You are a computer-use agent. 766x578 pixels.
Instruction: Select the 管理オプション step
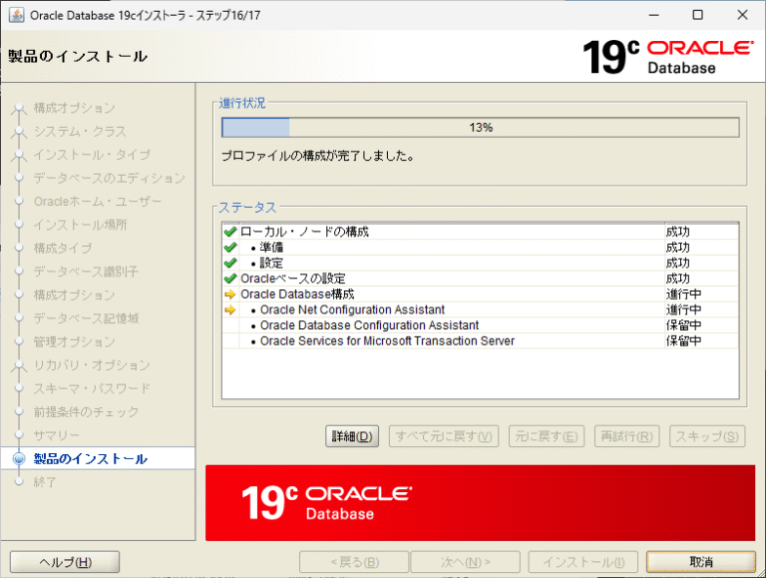(x=74, y=341)
